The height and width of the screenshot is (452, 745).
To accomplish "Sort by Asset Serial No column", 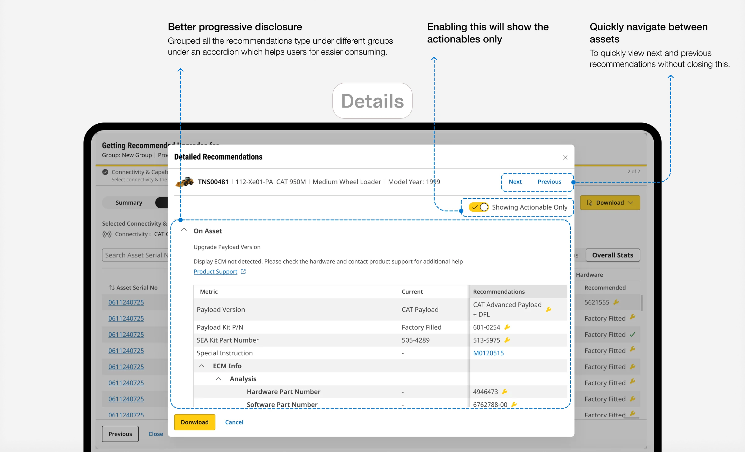I will point(133,288).
